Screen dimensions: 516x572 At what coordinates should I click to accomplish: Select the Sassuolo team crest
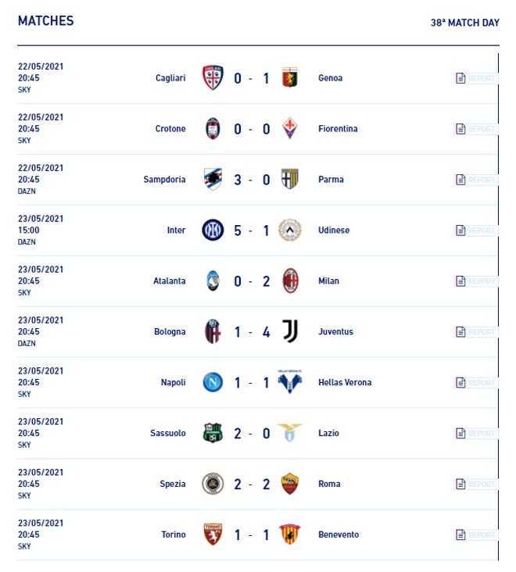tap(213, 433)
